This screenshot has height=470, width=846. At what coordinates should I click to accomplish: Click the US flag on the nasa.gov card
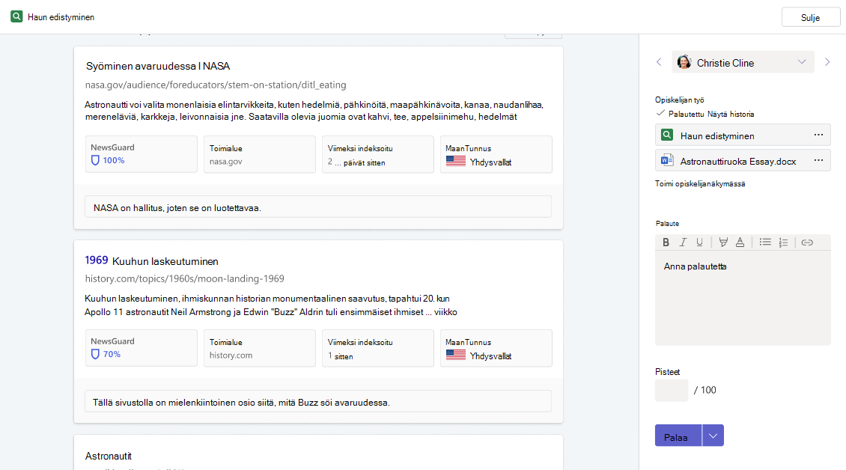coord(456,162)
